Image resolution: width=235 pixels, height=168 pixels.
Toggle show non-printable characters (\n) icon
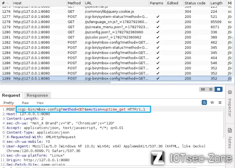coord(212,103)
